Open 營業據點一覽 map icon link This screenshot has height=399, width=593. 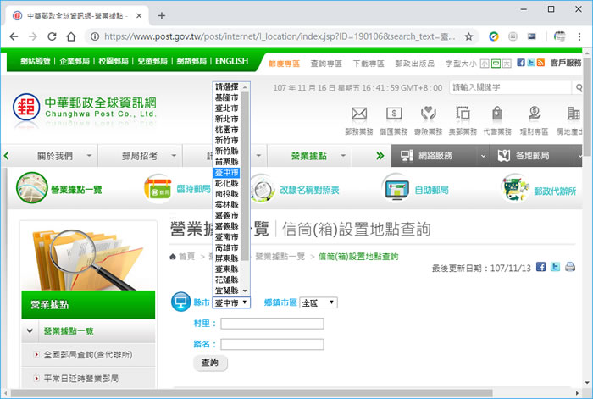[x=59, y=188]
